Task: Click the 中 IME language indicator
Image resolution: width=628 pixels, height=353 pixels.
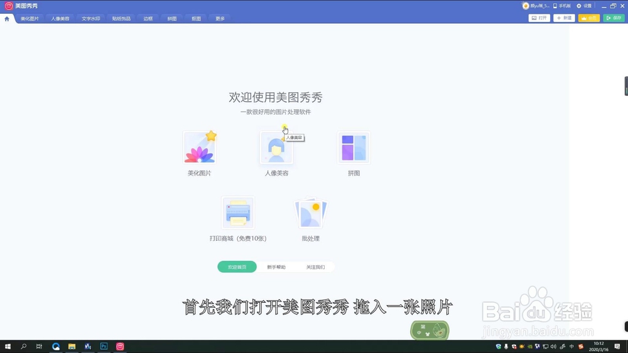Action: tap(571, 346)
